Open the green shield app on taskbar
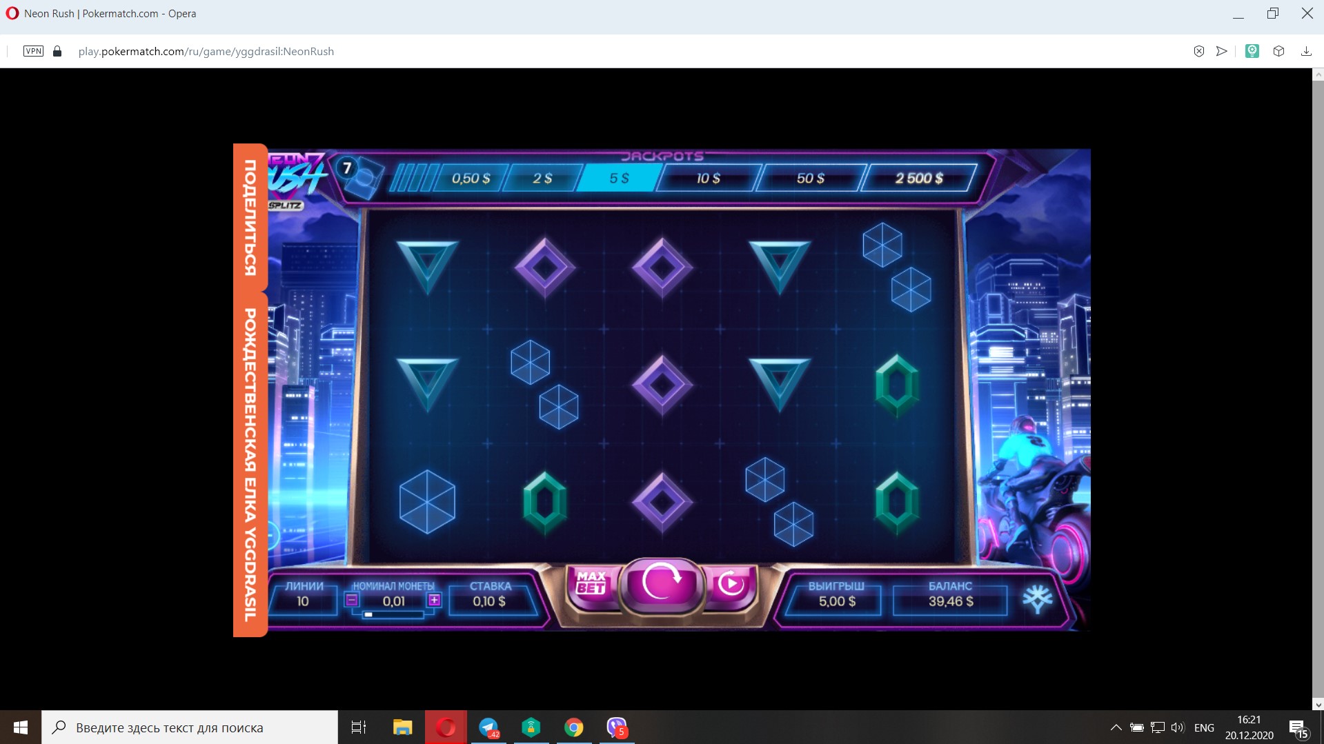This screenshot has width=1324, height=744. point(531,727)
